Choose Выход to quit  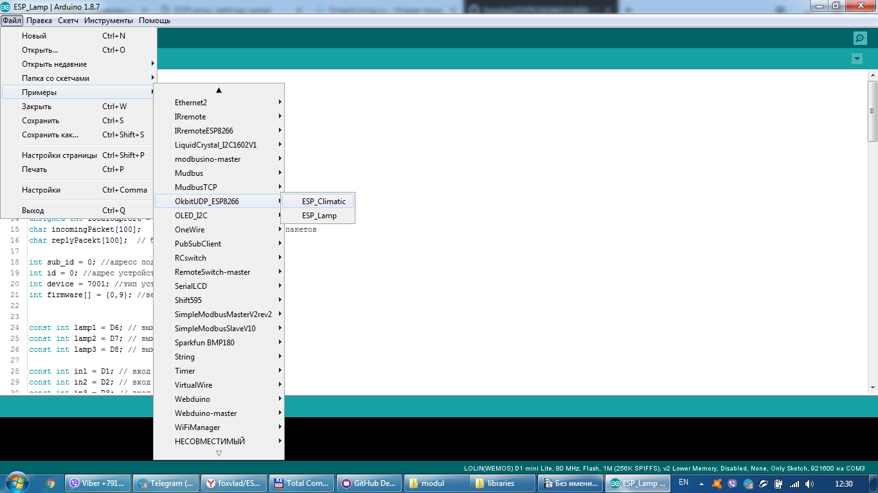click(78, 211)
